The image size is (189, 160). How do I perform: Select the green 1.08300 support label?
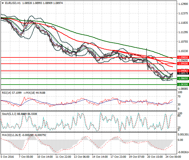[x=182, y=85]
